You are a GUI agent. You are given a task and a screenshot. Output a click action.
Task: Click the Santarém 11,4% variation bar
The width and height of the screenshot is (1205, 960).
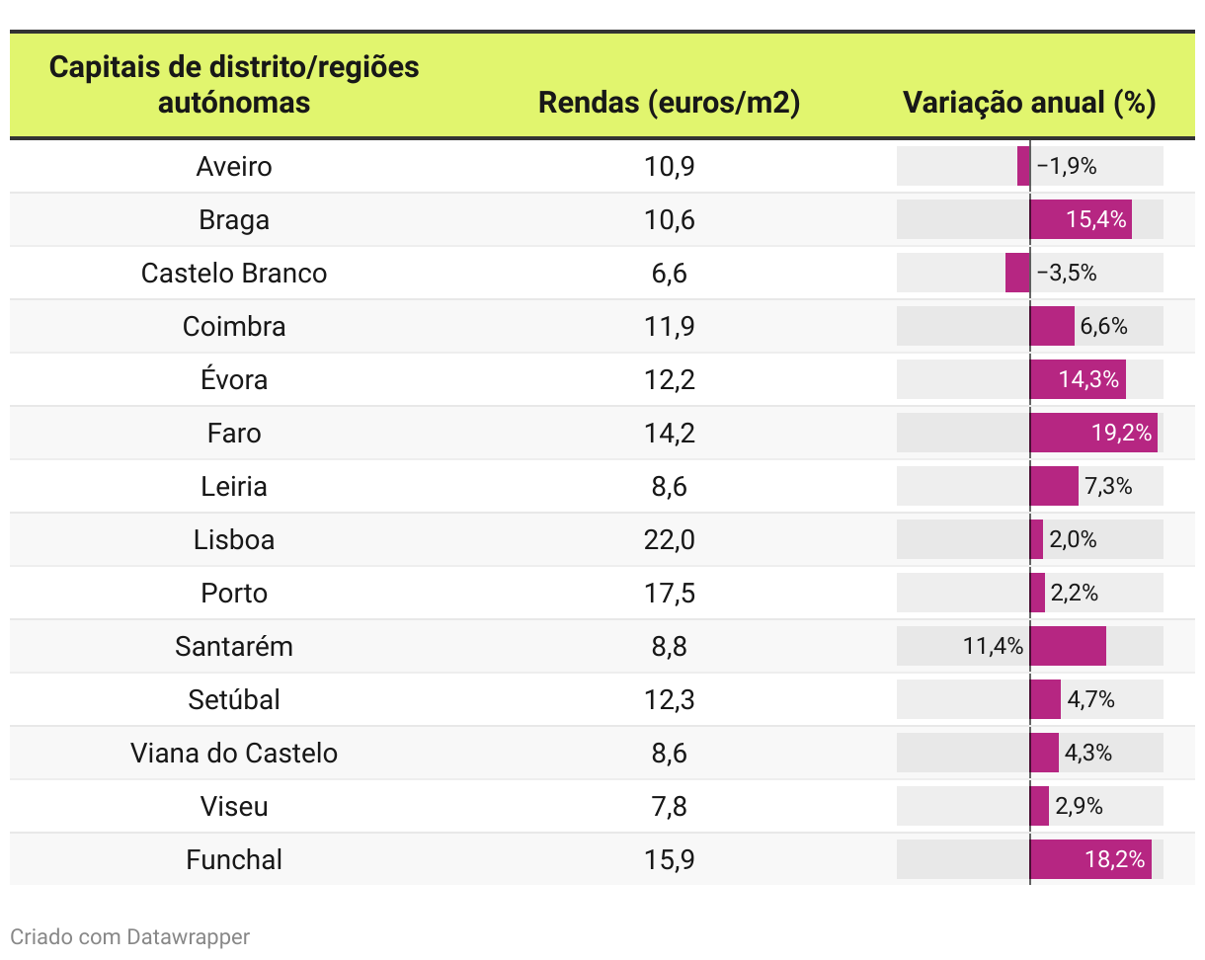1068,646
